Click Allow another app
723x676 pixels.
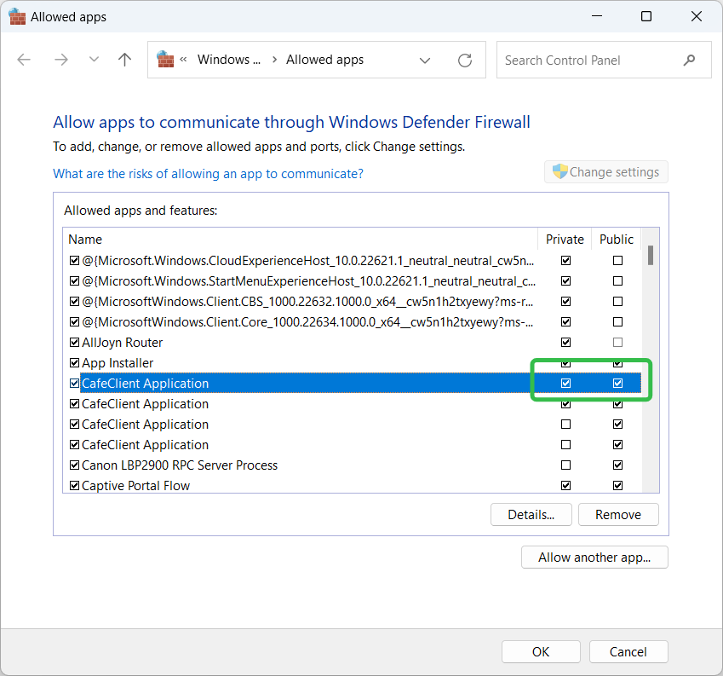point(594,558)
